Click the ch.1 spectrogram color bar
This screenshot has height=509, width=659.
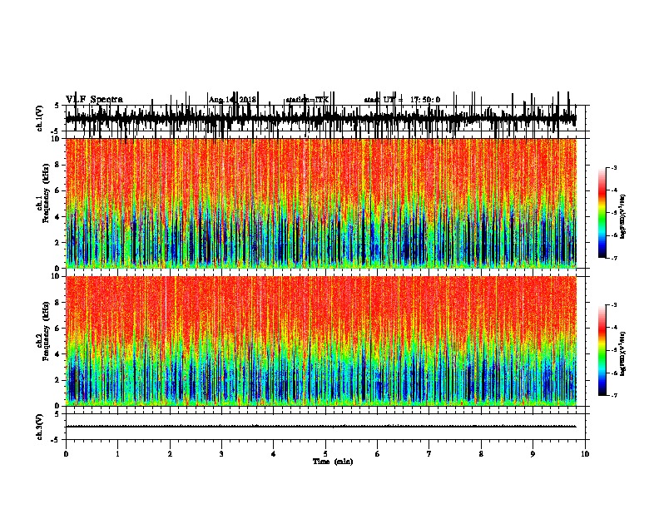coord(602,213)
